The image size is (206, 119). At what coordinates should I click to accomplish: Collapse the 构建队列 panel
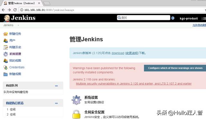[x=56, y=86]
